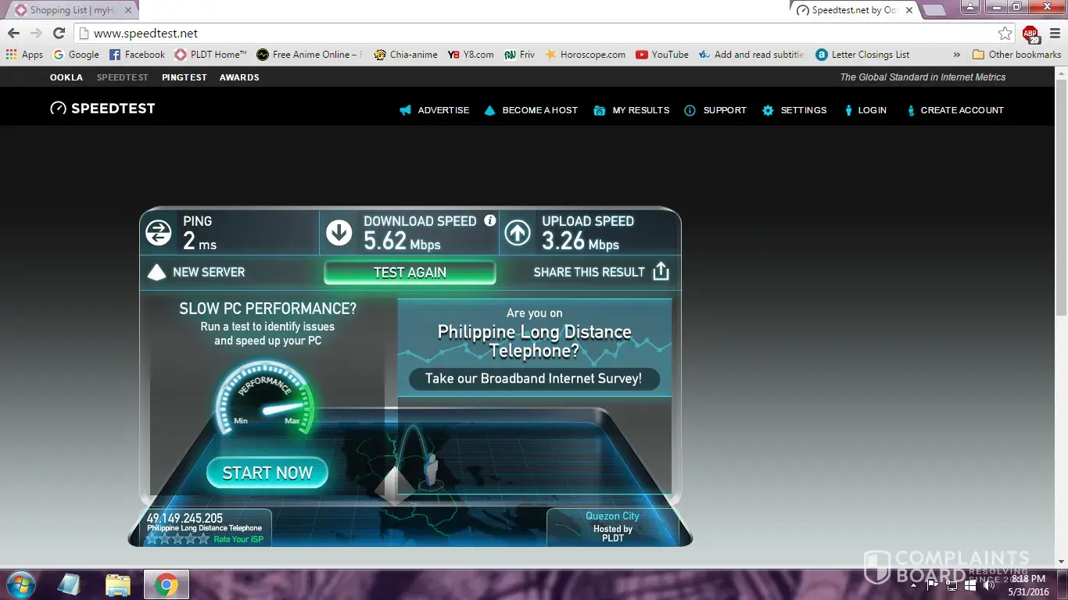The image size is (1068, 600).
Task: Open the SUPPORT page
Action: (715, 110)
